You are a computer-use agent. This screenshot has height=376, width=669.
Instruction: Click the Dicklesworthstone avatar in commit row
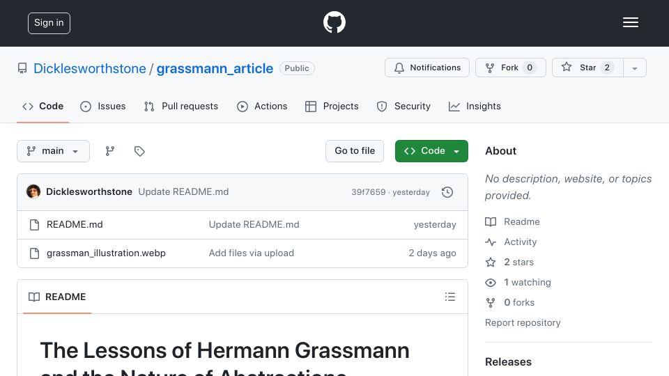coord(33,192)
